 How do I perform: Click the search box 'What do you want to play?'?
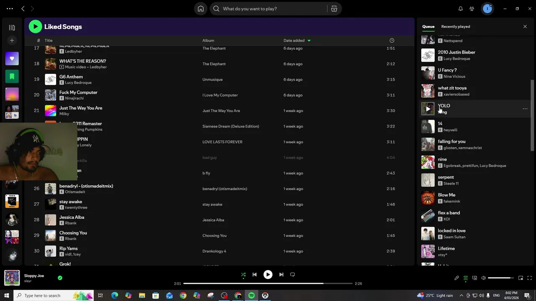tap(268, 9)
